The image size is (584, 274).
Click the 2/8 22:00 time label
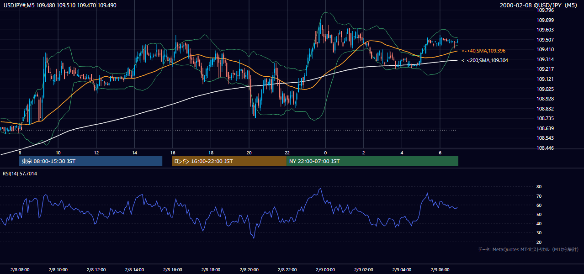(x=287, y=269)
